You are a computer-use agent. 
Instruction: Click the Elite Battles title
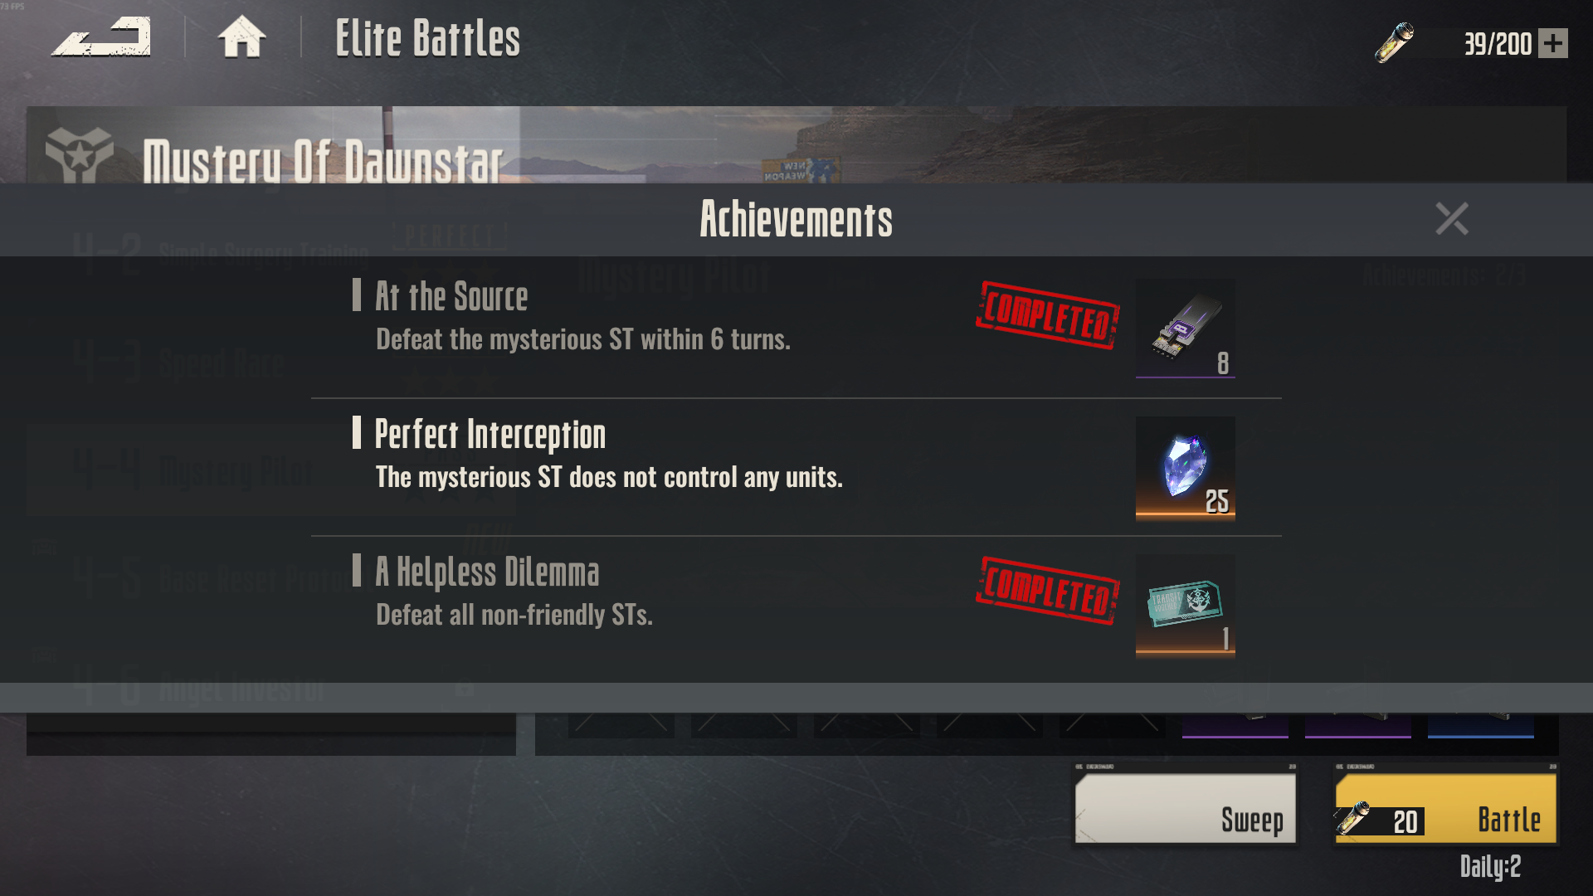pos(427,39)
